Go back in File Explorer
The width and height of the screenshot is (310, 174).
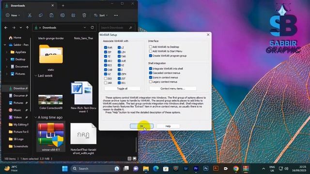pyautogui.click(x=6, y=28)
